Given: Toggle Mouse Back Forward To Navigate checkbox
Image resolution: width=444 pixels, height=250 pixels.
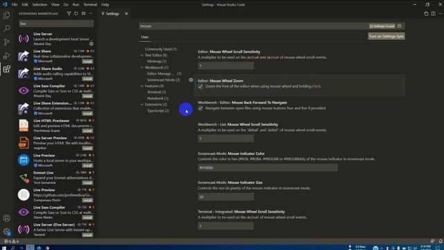Looking at the screenshot, I should pos(200,108).
